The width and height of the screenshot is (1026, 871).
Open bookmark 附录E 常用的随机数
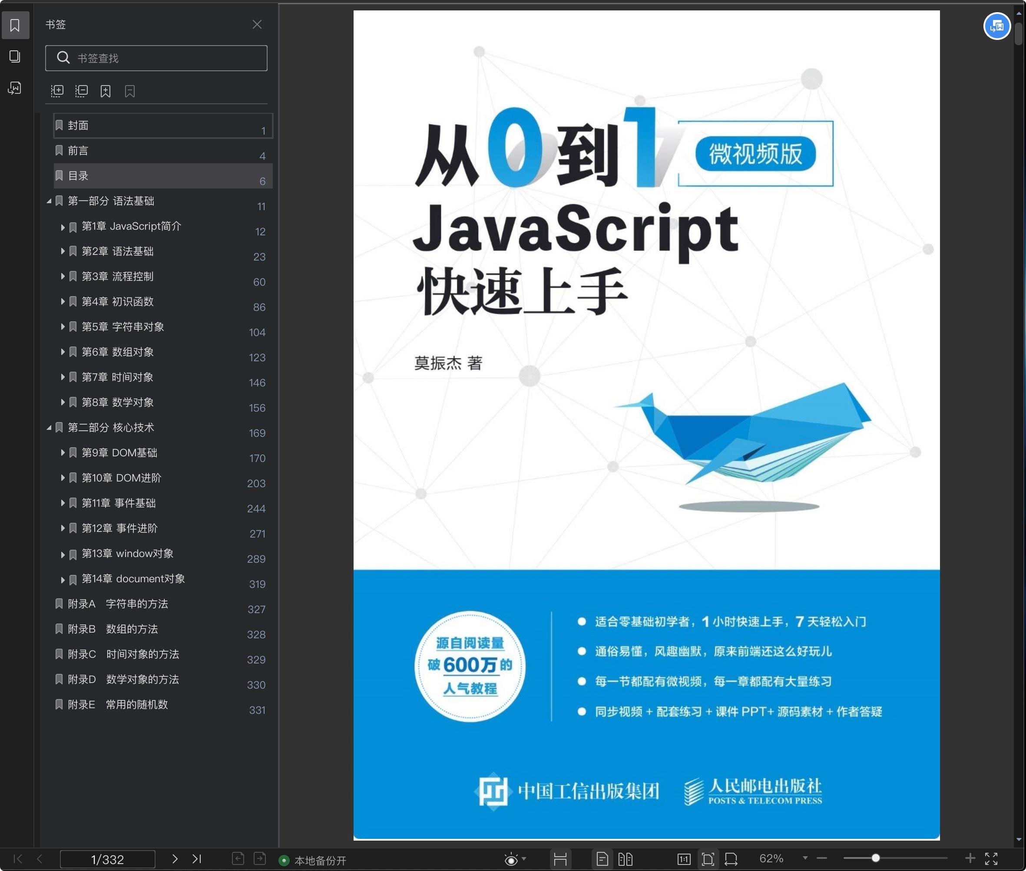pos(163,705)
